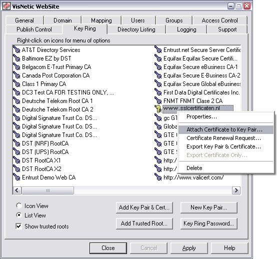The image size is (277, 259).
Task: Click the key icon beside DC3 Test CA
Action: click(17, 92)
